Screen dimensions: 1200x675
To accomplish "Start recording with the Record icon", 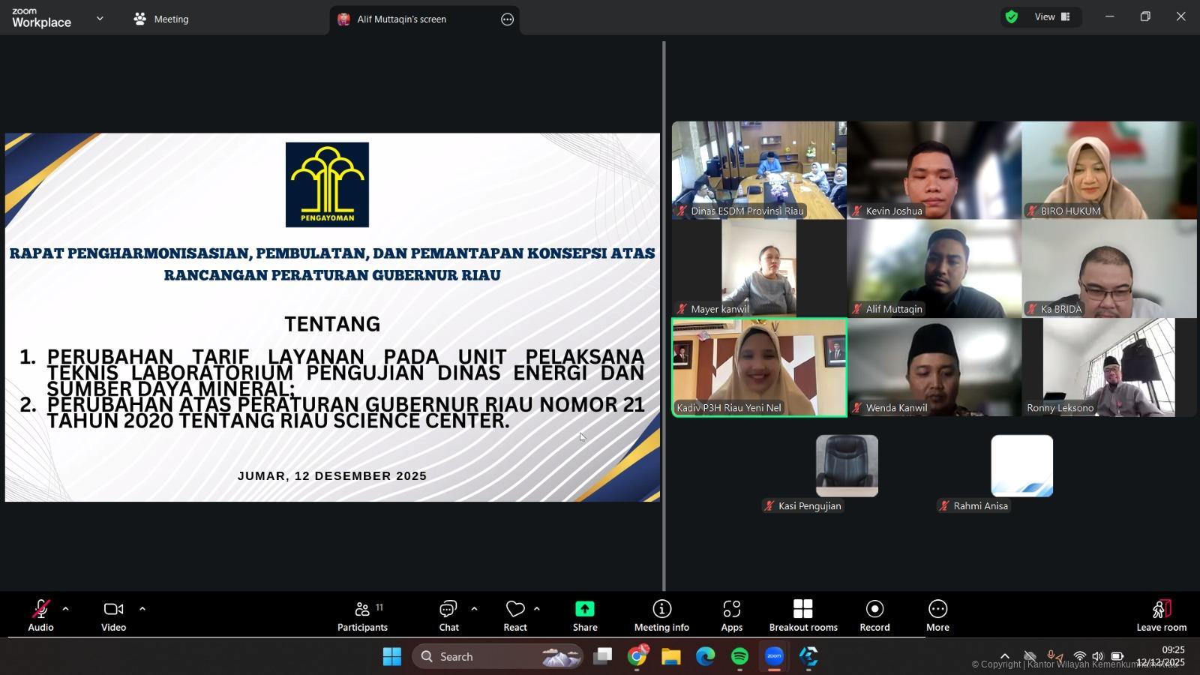I will click(x=874, y=613).
